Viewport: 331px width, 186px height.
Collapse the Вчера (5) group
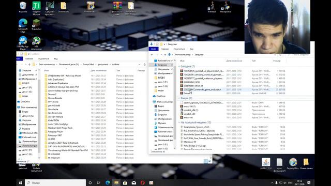coord(179,98)
